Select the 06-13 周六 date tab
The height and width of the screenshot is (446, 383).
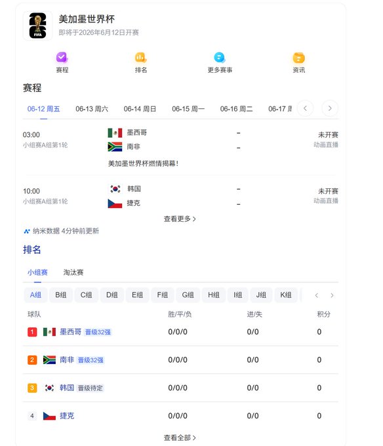pyautogui.click(x=92, y=109)
